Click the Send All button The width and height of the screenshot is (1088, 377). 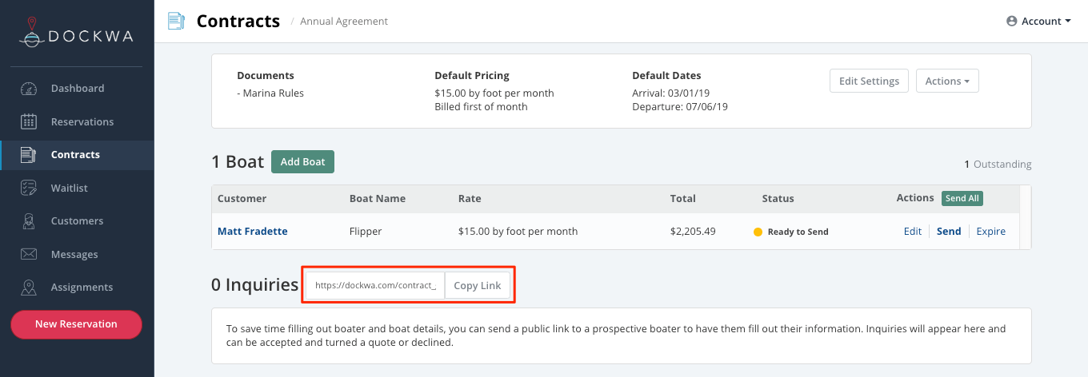pyautogui.click(x=962, y=198)
